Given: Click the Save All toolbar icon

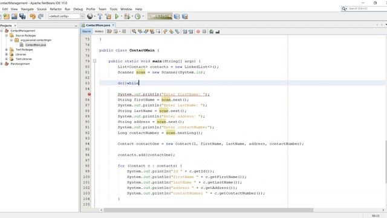Looking at the screenshot, I should coord(22,16).
